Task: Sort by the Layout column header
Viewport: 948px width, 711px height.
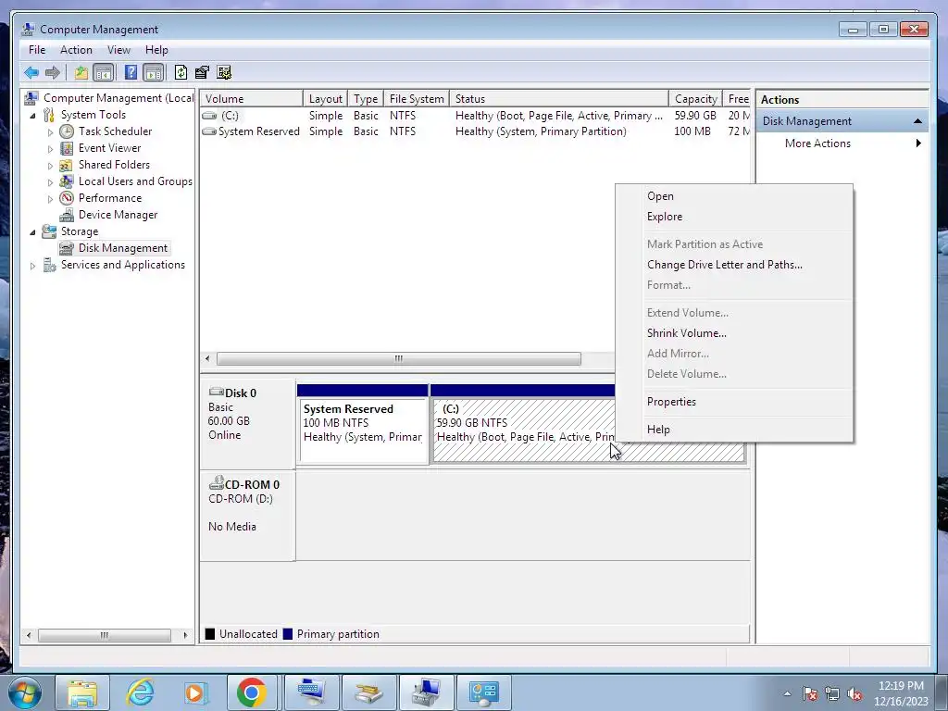Action: click(x=325, y=98)
